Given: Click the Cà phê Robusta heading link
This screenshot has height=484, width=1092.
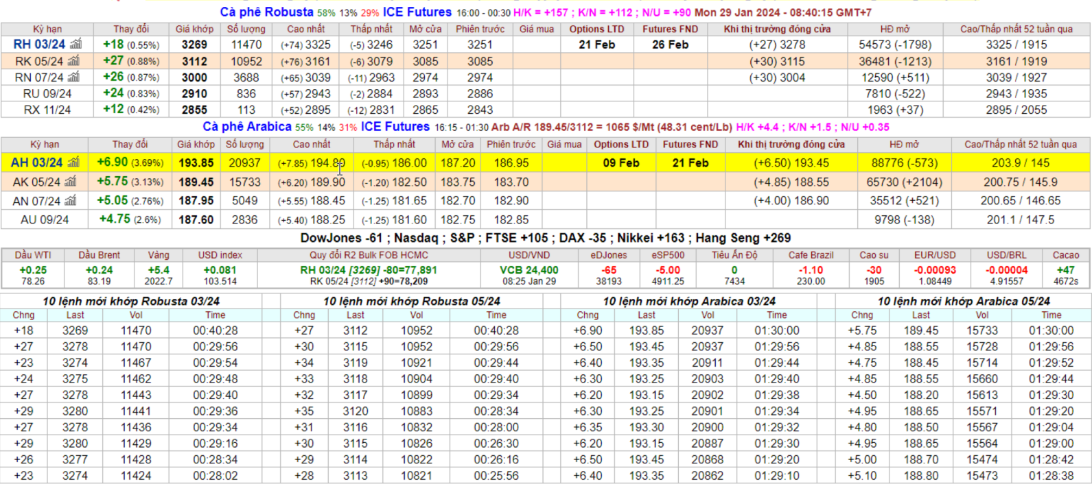Looking at the screenshot, I should [266, 12].
